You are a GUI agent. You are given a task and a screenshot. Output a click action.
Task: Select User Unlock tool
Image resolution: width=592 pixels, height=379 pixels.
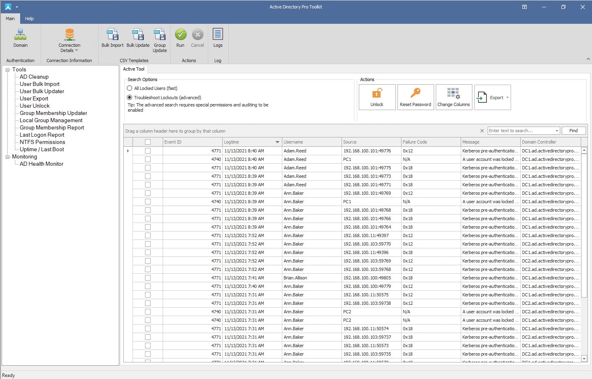click(35, 106)
